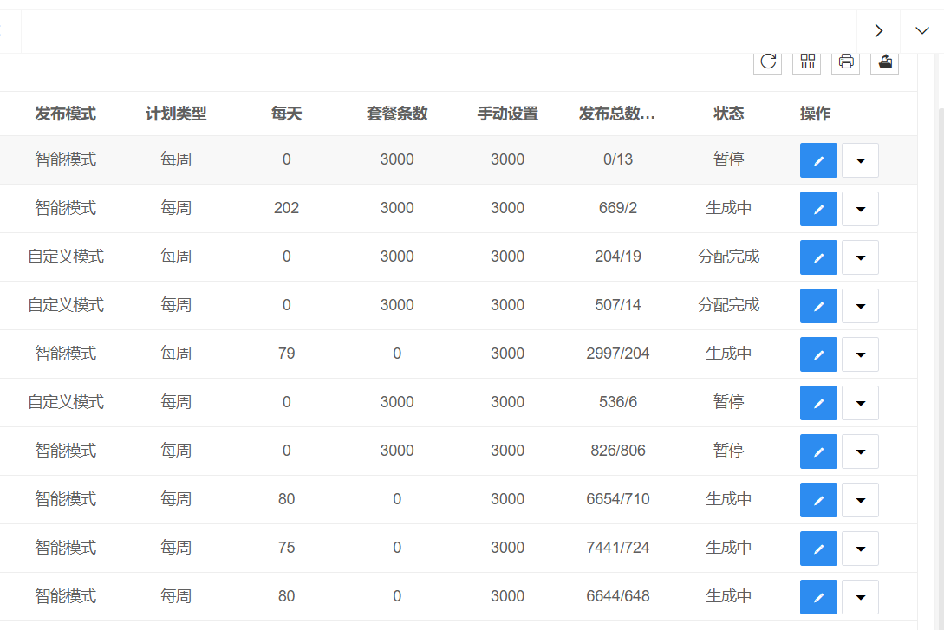Click the 发布总数... column header
The width and height of the screenshot is (944, 630).
(617, 114)
